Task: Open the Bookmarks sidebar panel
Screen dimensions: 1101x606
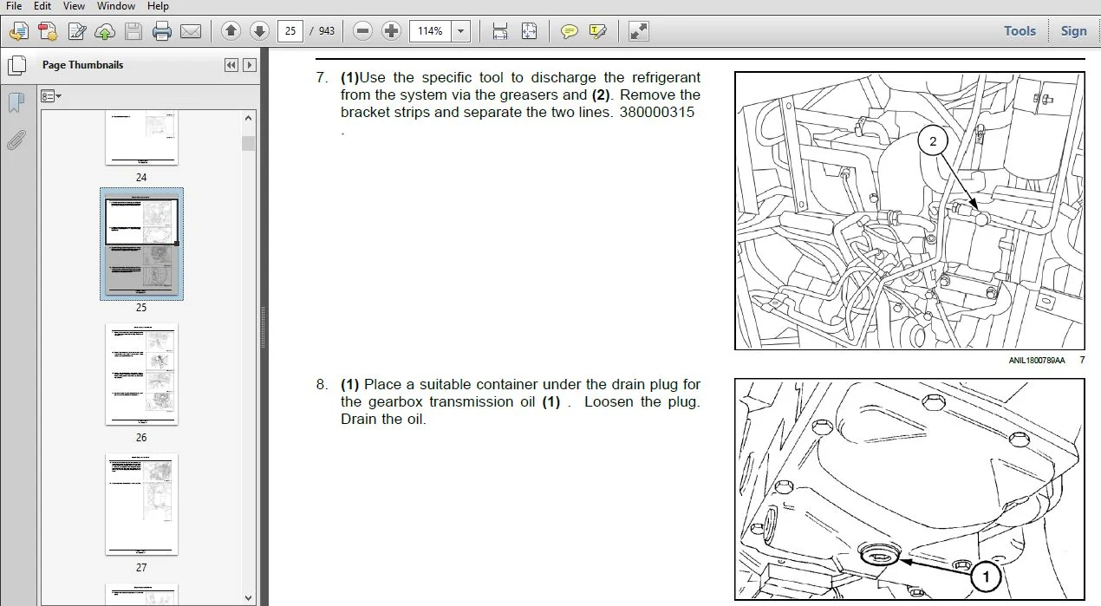Action: tap(16, 103)
